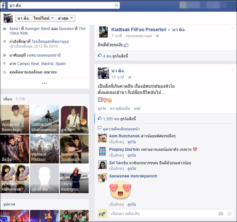Image resolution: width=237 pixels, height=222 pixels.
Task: Open Aom Rutchanok commenter profile
Action: (x=124, y=136)
